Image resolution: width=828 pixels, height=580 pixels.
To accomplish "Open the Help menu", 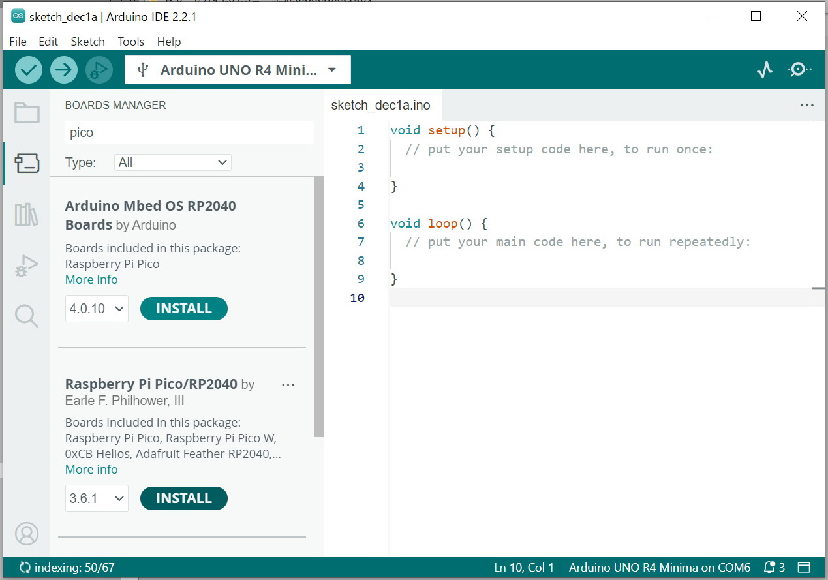I will 168,42.
